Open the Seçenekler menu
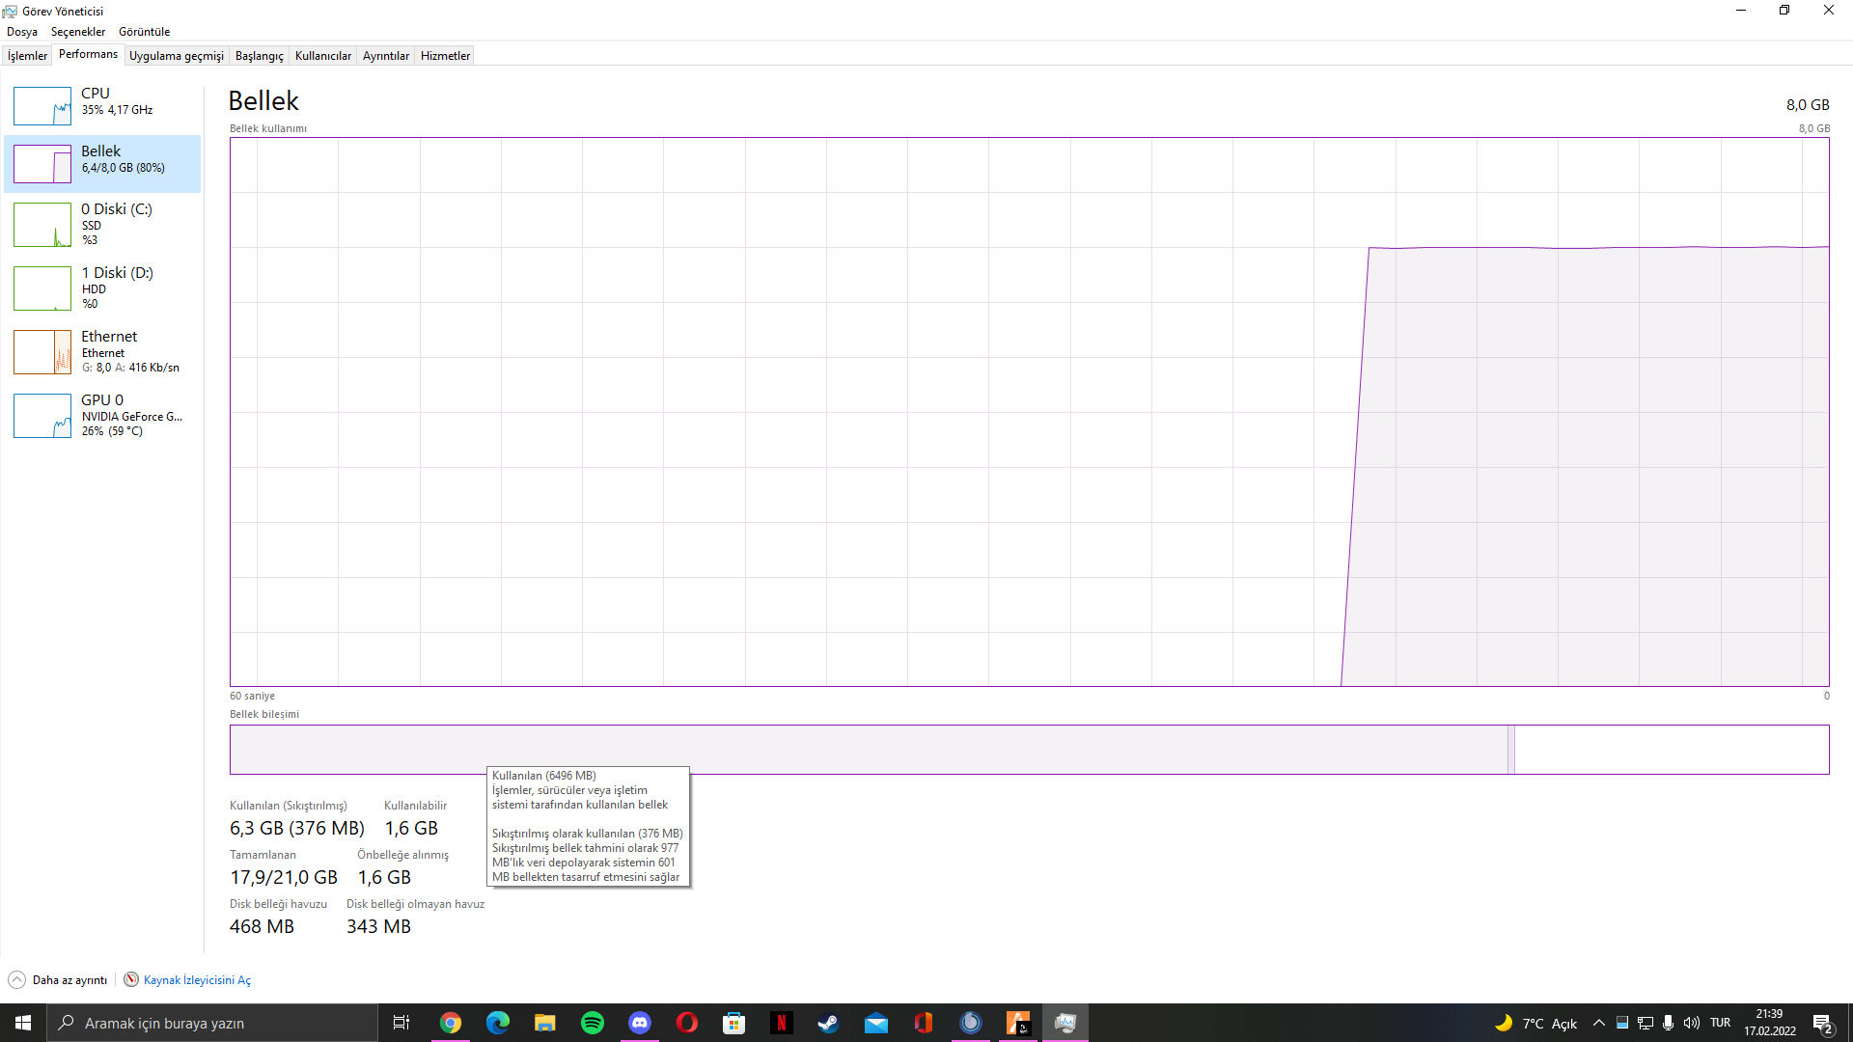Screen dimensions: 1853x1042 (78, 32)
